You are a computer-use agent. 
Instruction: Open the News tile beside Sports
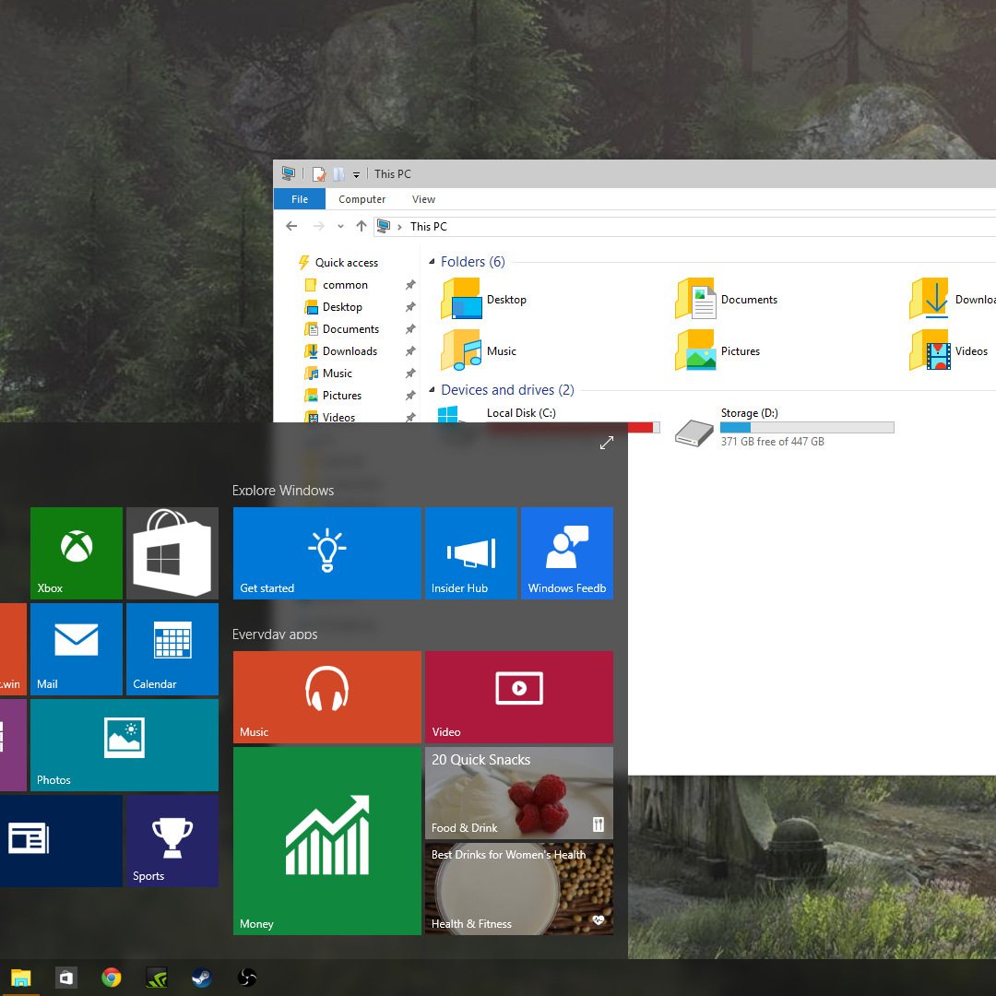tap(61, 840)
